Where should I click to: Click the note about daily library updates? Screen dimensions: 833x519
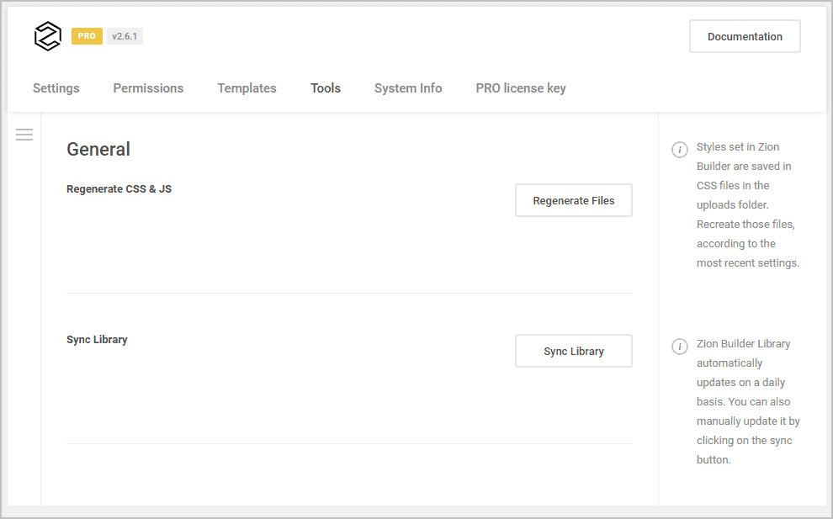(x=747, y=401)
